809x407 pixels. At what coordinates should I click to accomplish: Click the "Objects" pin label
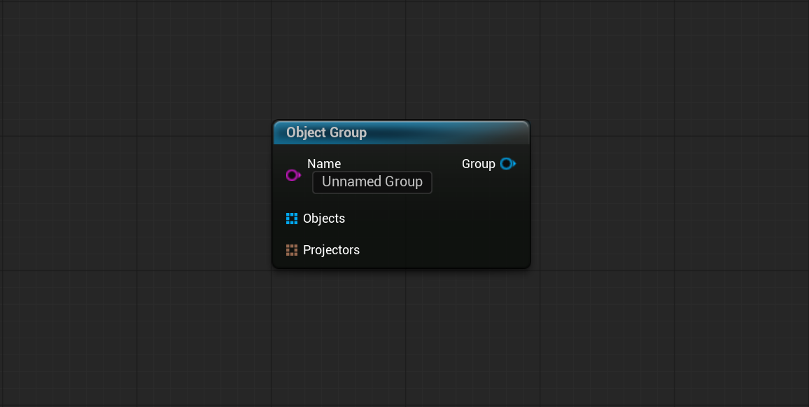click(x=324, y=219)
